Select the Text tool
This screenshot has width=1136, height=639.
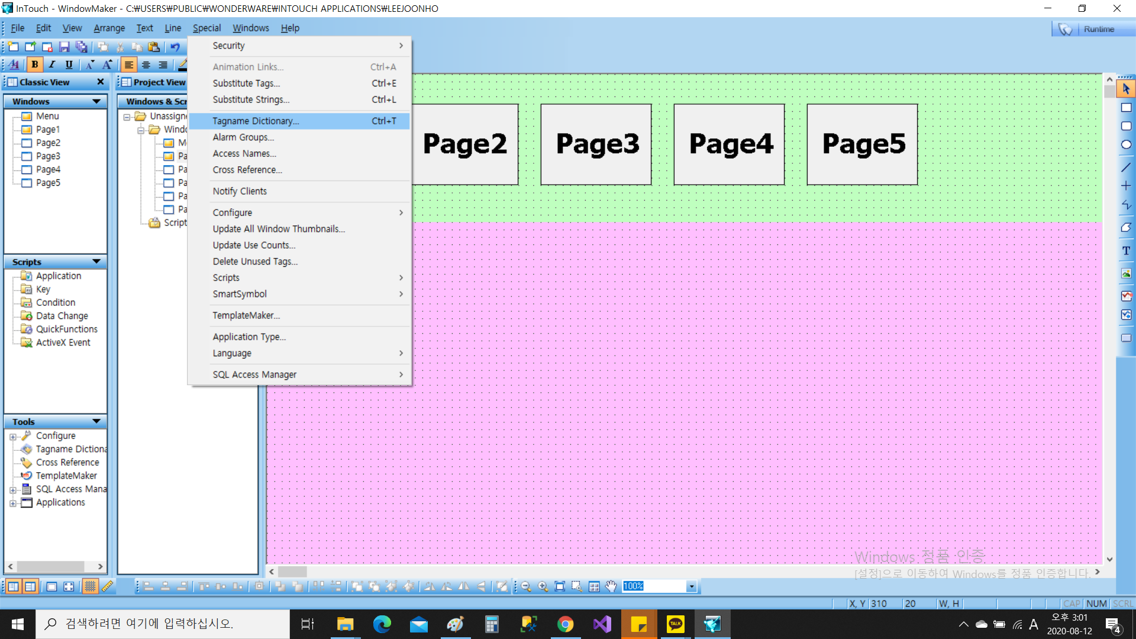click(1126, 251)
